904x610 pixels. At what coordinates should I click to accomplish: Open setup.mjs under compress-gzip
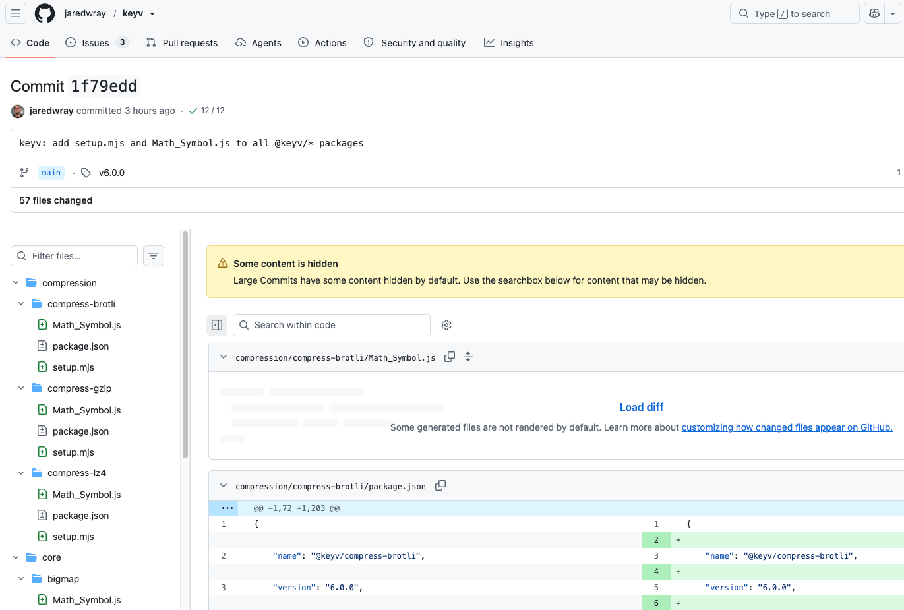point(73,452)
